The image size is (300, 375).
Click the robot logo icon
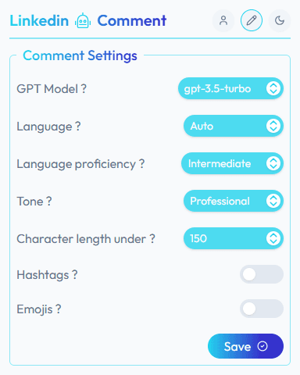(x=83, y=20)
